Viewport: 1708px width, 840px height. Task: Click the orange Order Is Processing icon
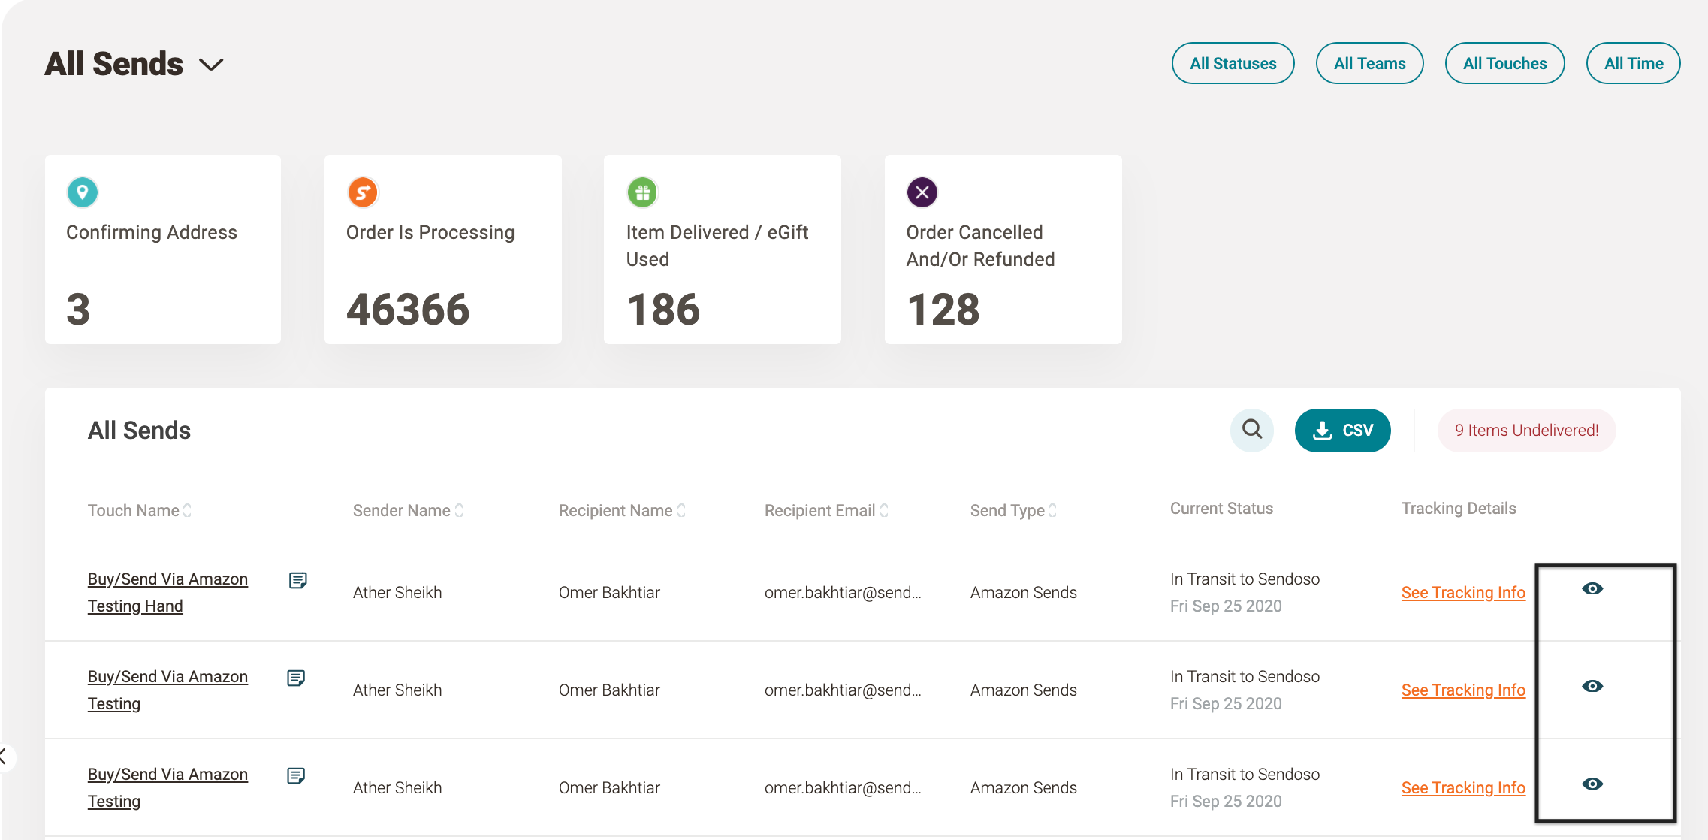point(363,192)
